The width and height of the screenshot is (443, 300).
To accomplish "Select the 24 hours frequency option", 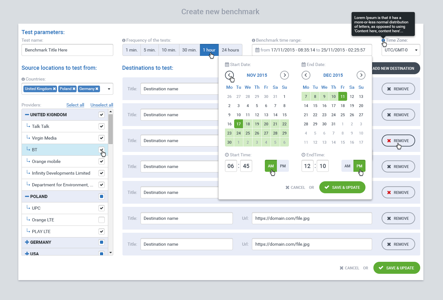I will (230, 50).
